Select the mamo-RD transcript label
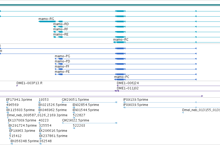 (x=61, y=24)
